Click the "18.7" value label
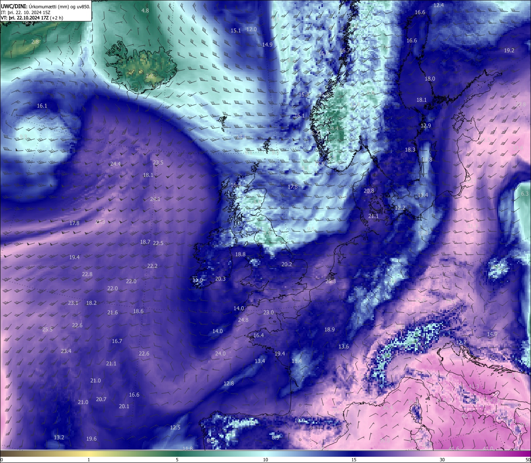 point(145,242)
